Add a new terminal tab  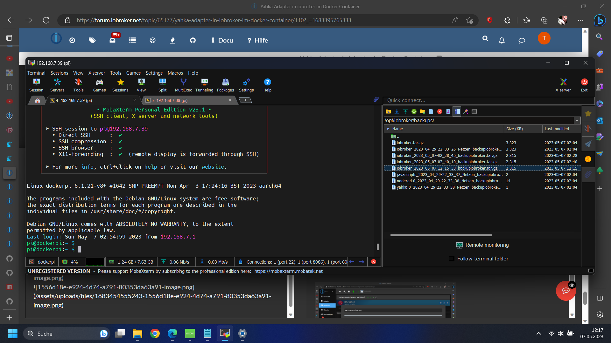tap(245, 100)
